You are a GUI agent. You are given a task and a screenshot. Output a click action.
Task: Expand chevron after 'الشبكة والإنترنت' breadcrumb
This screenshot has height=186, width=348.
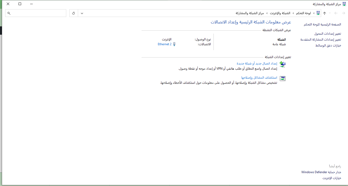click(x=267, y=13)
